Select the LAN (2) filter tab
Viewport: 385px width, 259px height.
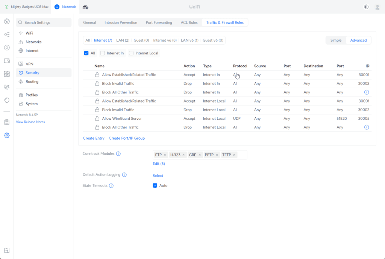(x=123, y=40)
